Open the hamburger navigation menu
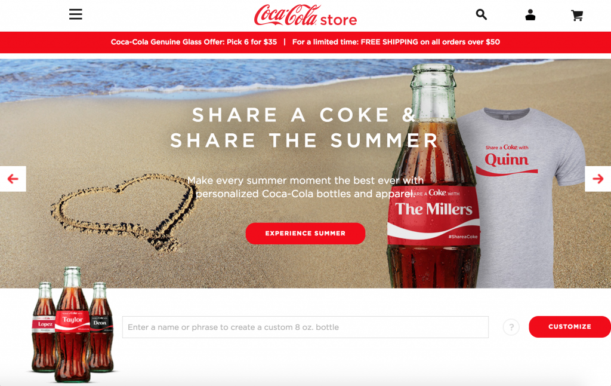The image size is (611, 386). pyautogui.click(x=76, y=14)
